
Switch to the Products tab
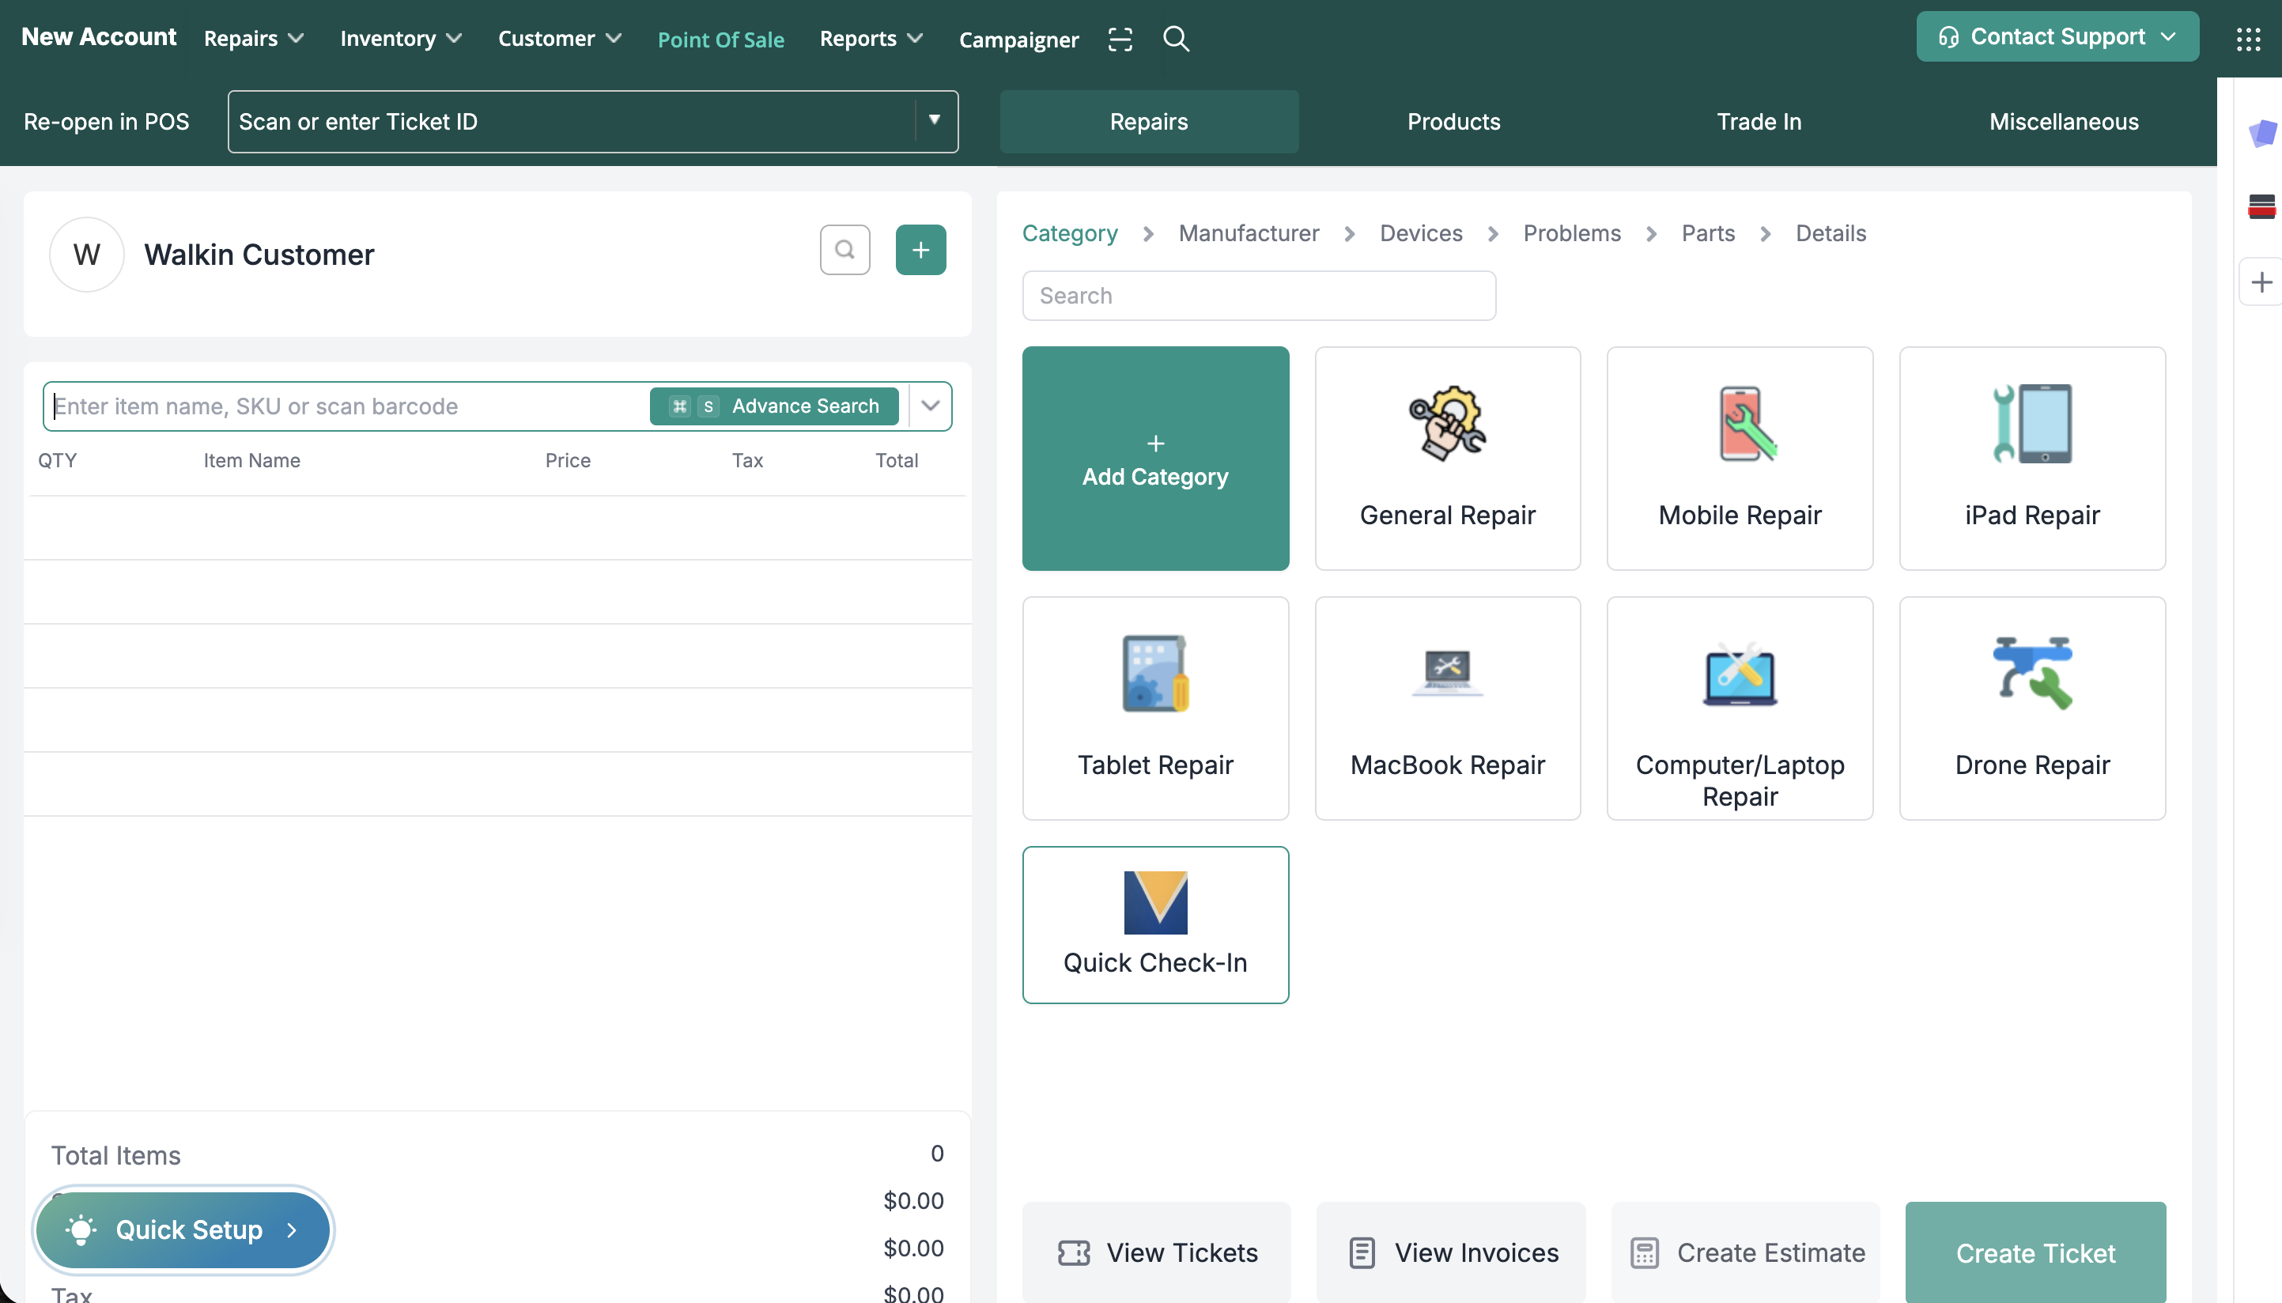click(x=1453, y=122)
